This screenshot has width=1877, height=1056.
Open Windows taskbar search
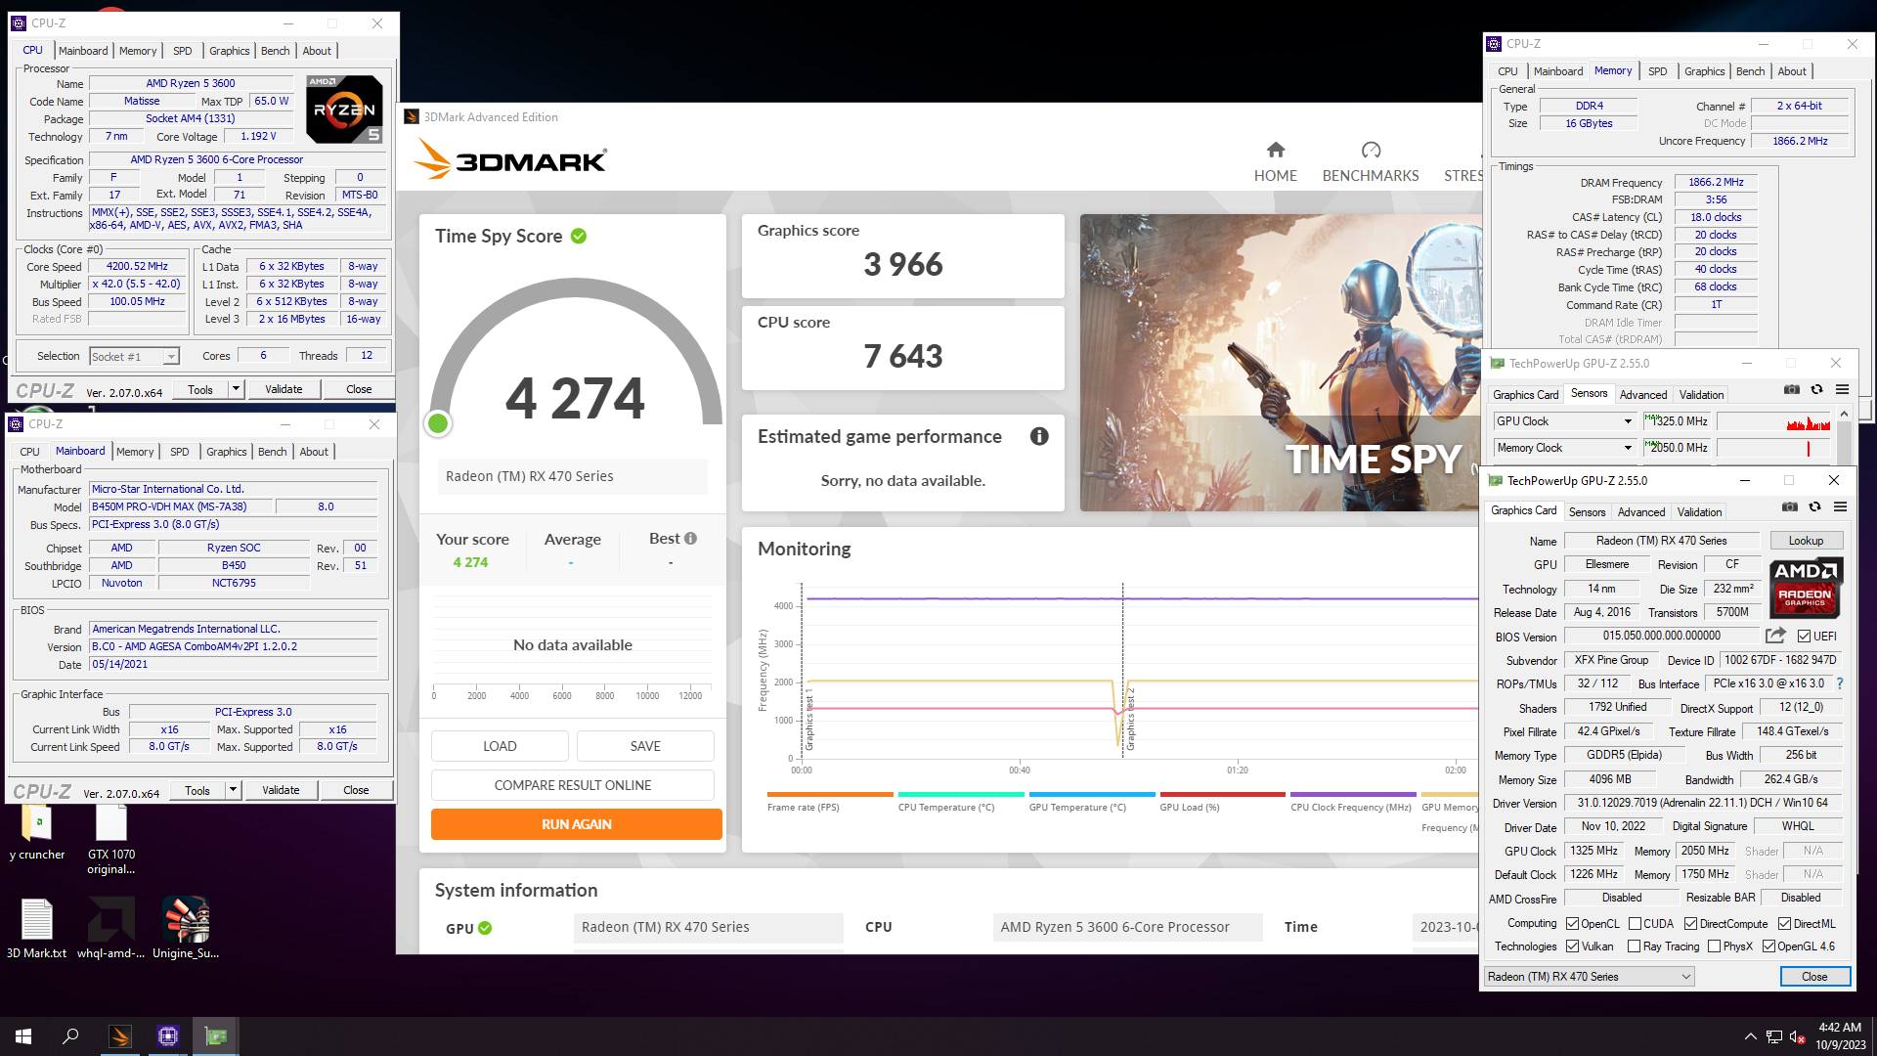70,1036
